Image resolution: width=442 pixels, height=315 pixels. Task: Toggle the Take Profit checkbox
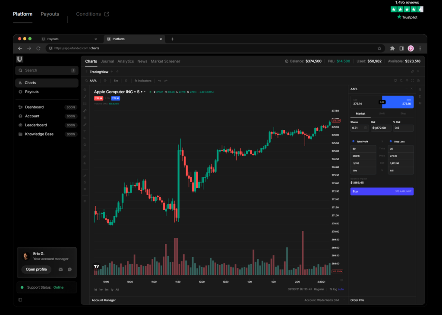(354, 142)
